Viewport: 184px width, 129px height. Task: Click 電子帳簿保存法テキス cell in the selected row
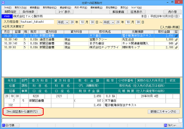click(138, 36)
